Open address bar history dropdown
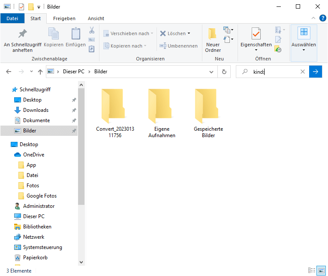The width and height of the screenshot is (328, 276). point(213,72)
